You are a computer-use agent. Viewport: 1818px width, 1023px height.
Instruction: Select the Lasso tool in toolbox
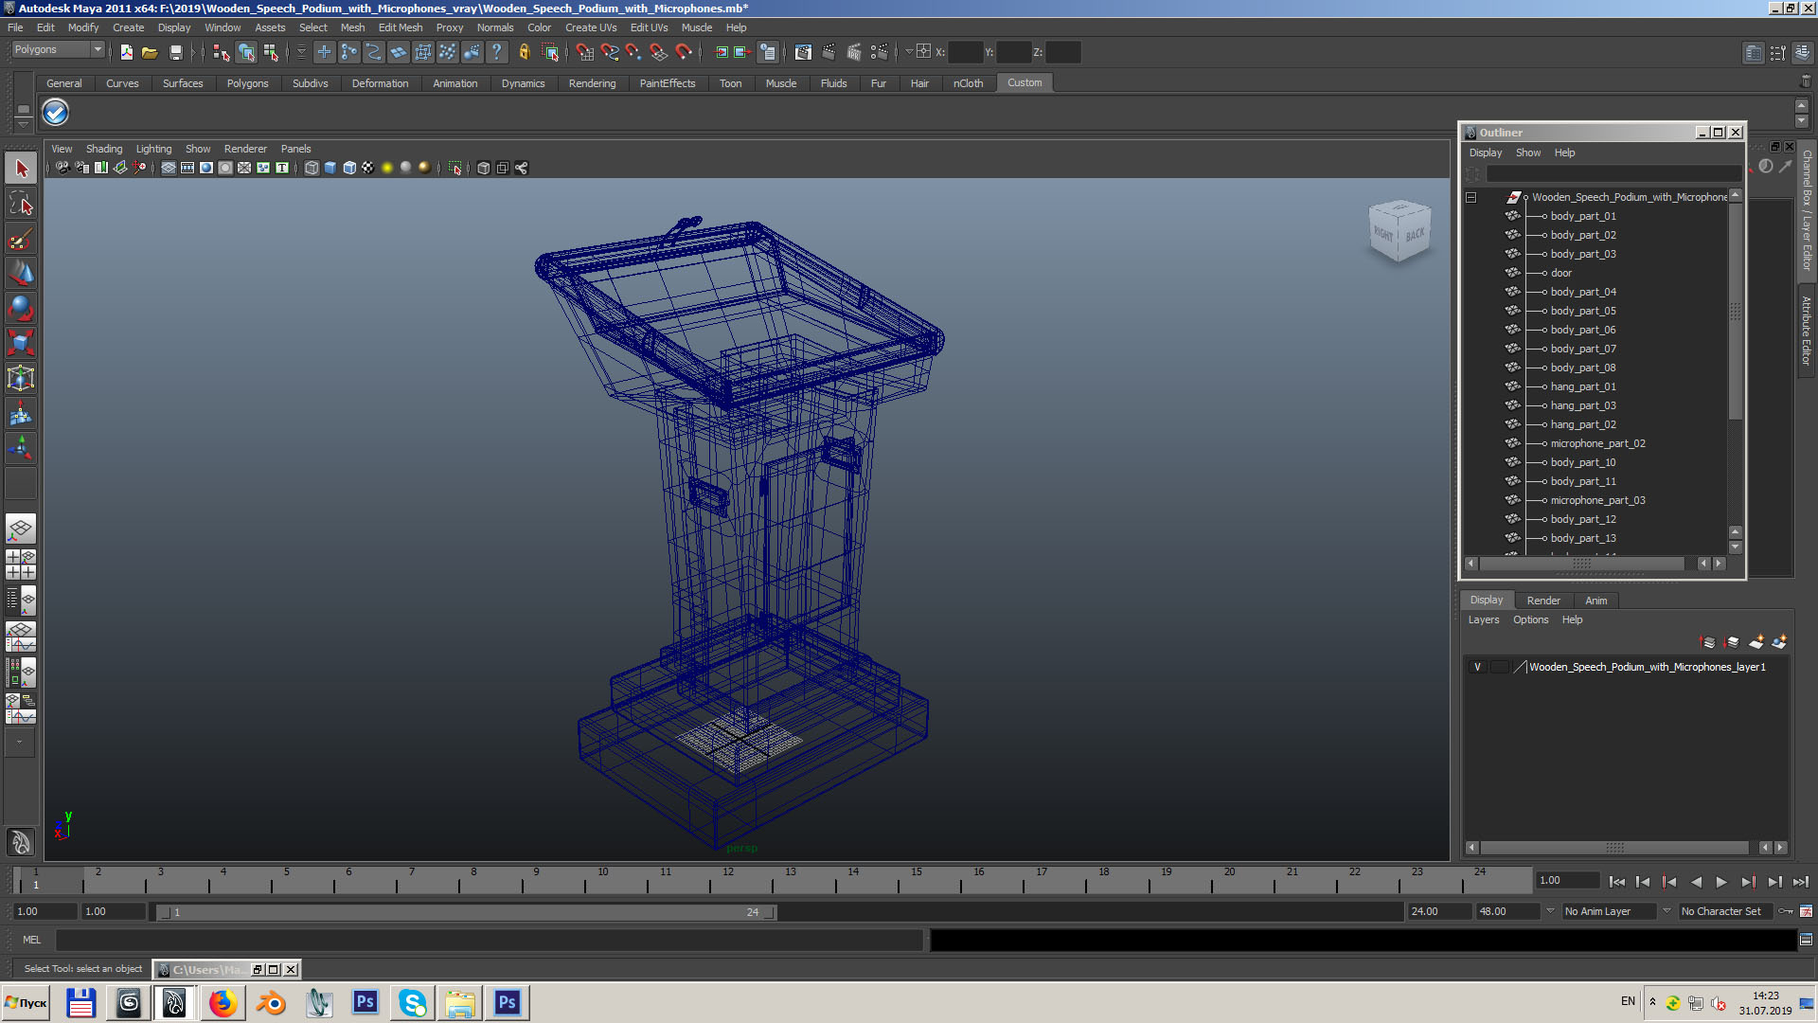point(21,204)
